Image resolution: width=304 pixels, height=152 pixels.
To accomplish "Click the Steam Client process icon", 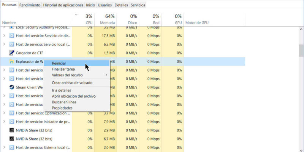I will click(12, 87).
